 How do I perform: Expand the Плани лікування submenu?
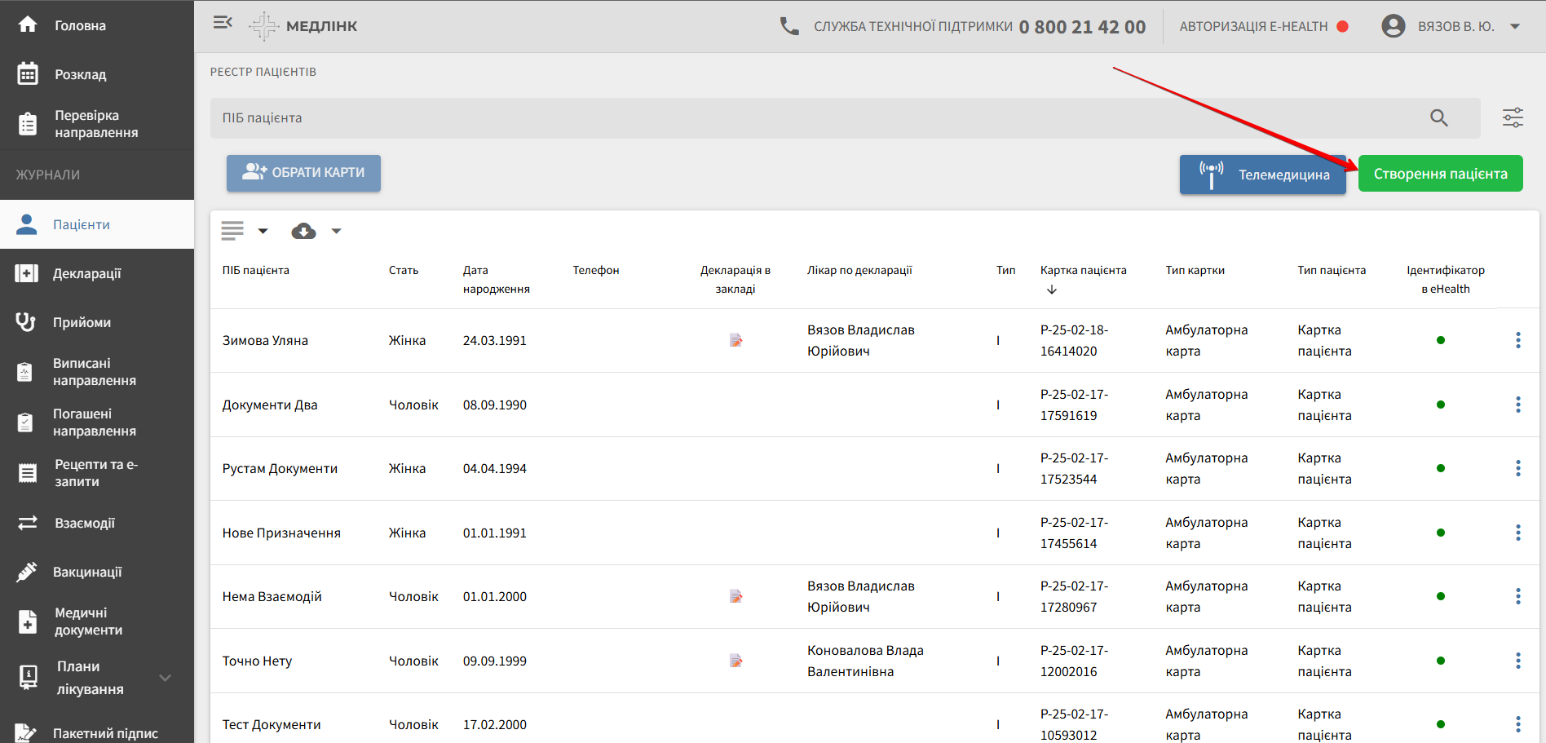pos(165,678)
